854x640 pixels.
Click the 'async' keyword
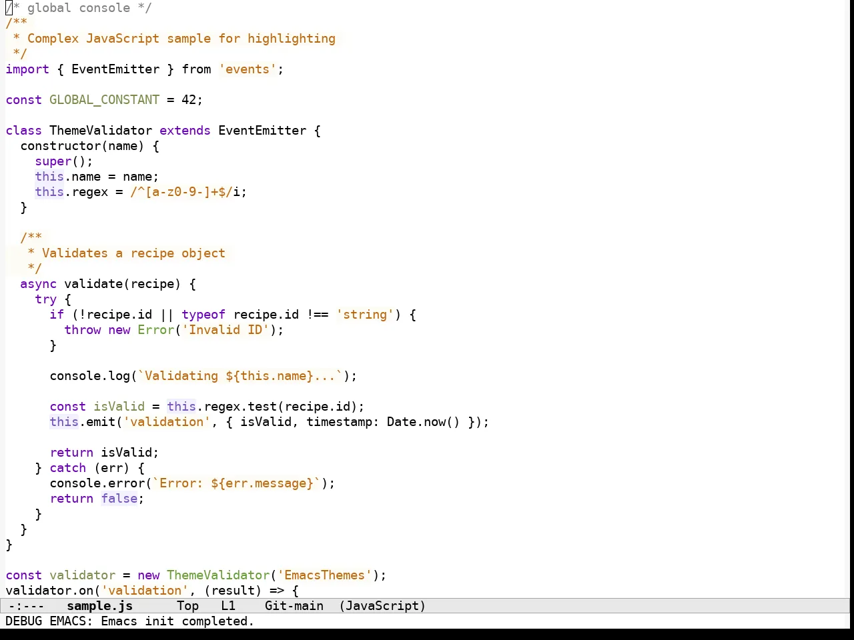pos(38,284)
